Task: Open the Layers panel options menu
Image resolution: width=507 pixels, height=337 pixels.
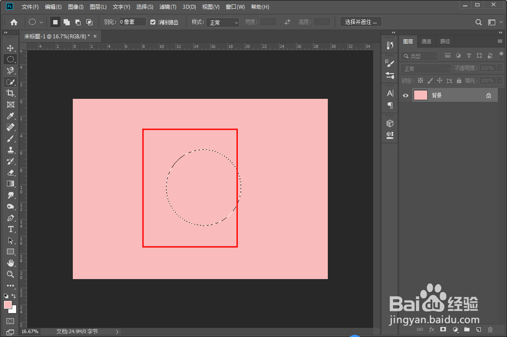Action: [x=500, y=41]
